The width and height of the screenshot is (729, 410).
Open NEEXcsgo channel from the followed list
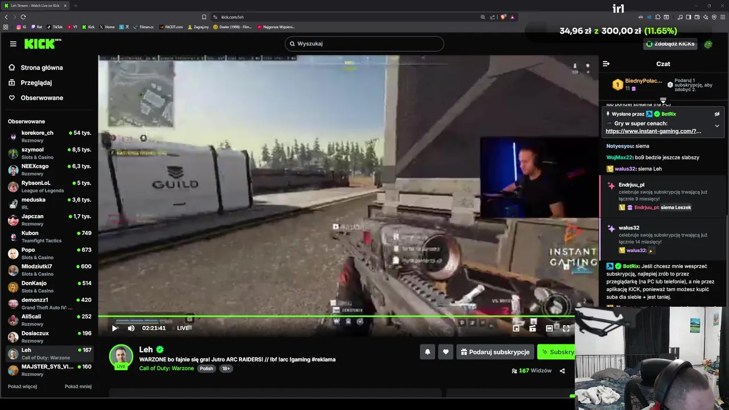tap(49, 169)
